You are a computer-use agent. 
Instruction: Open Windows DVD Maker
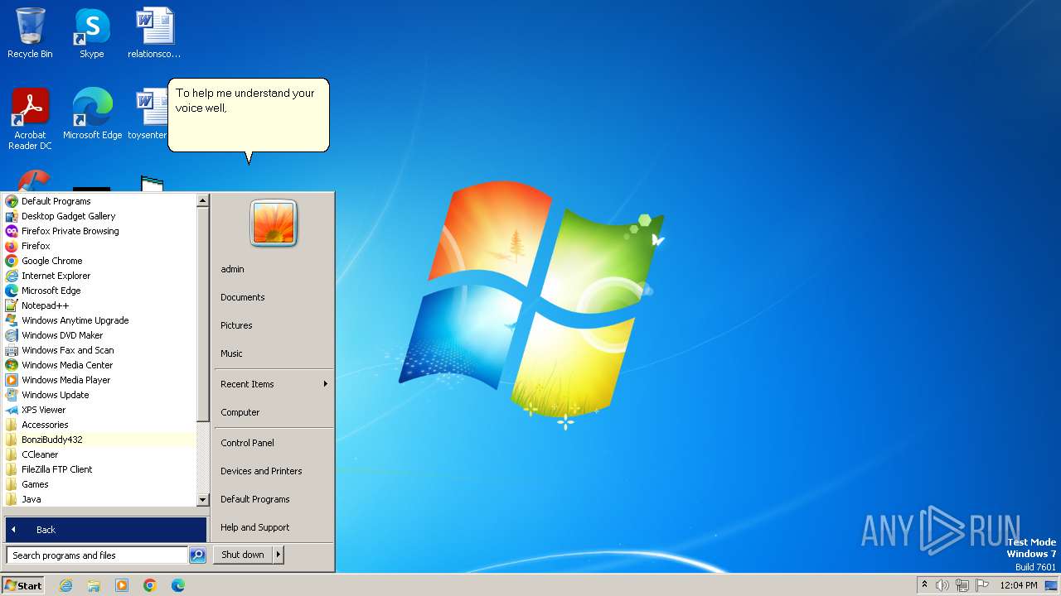click(x=100, y=335)
